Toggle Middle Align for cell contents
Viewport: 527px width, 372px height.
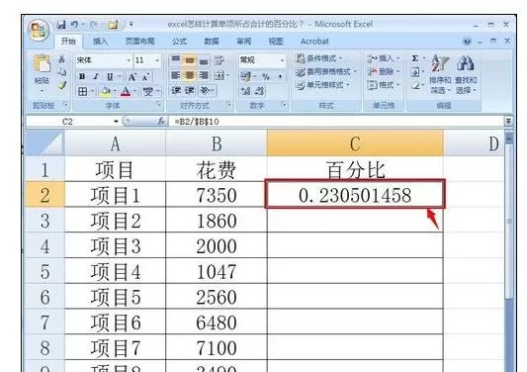coord(190,60)
